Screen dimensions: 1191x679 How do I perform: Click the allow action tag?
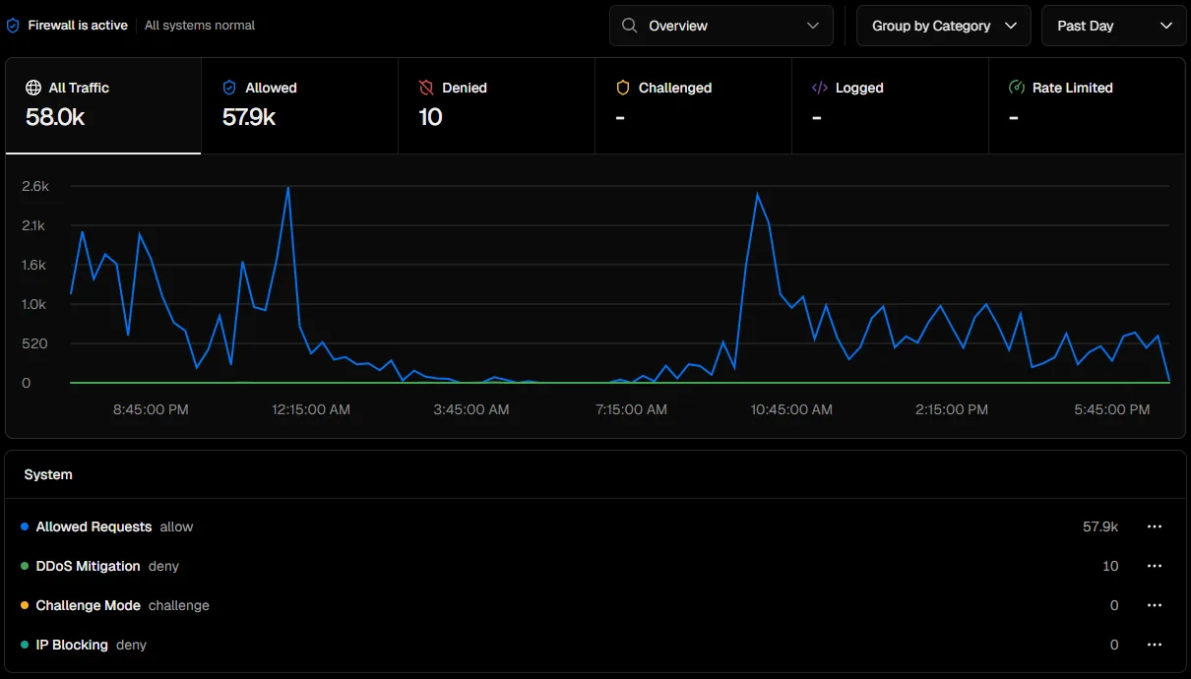(x=177, y=526)
